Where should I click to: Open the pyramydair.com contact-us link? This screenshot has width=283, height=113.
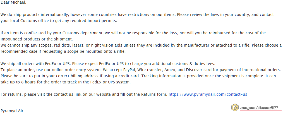point(208,95)
